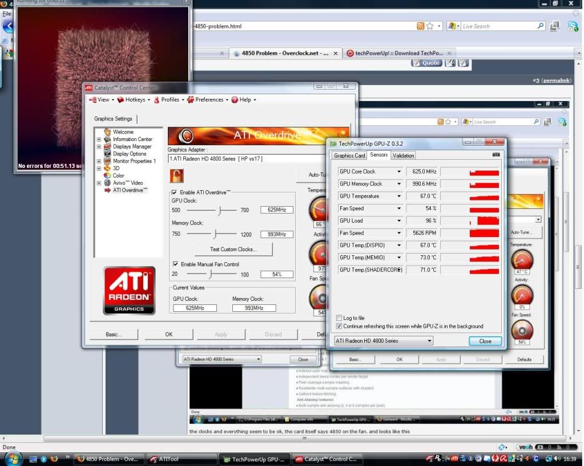Open the View menu in Catalyst
Viewport: 584px width, 466px height.
102,99
